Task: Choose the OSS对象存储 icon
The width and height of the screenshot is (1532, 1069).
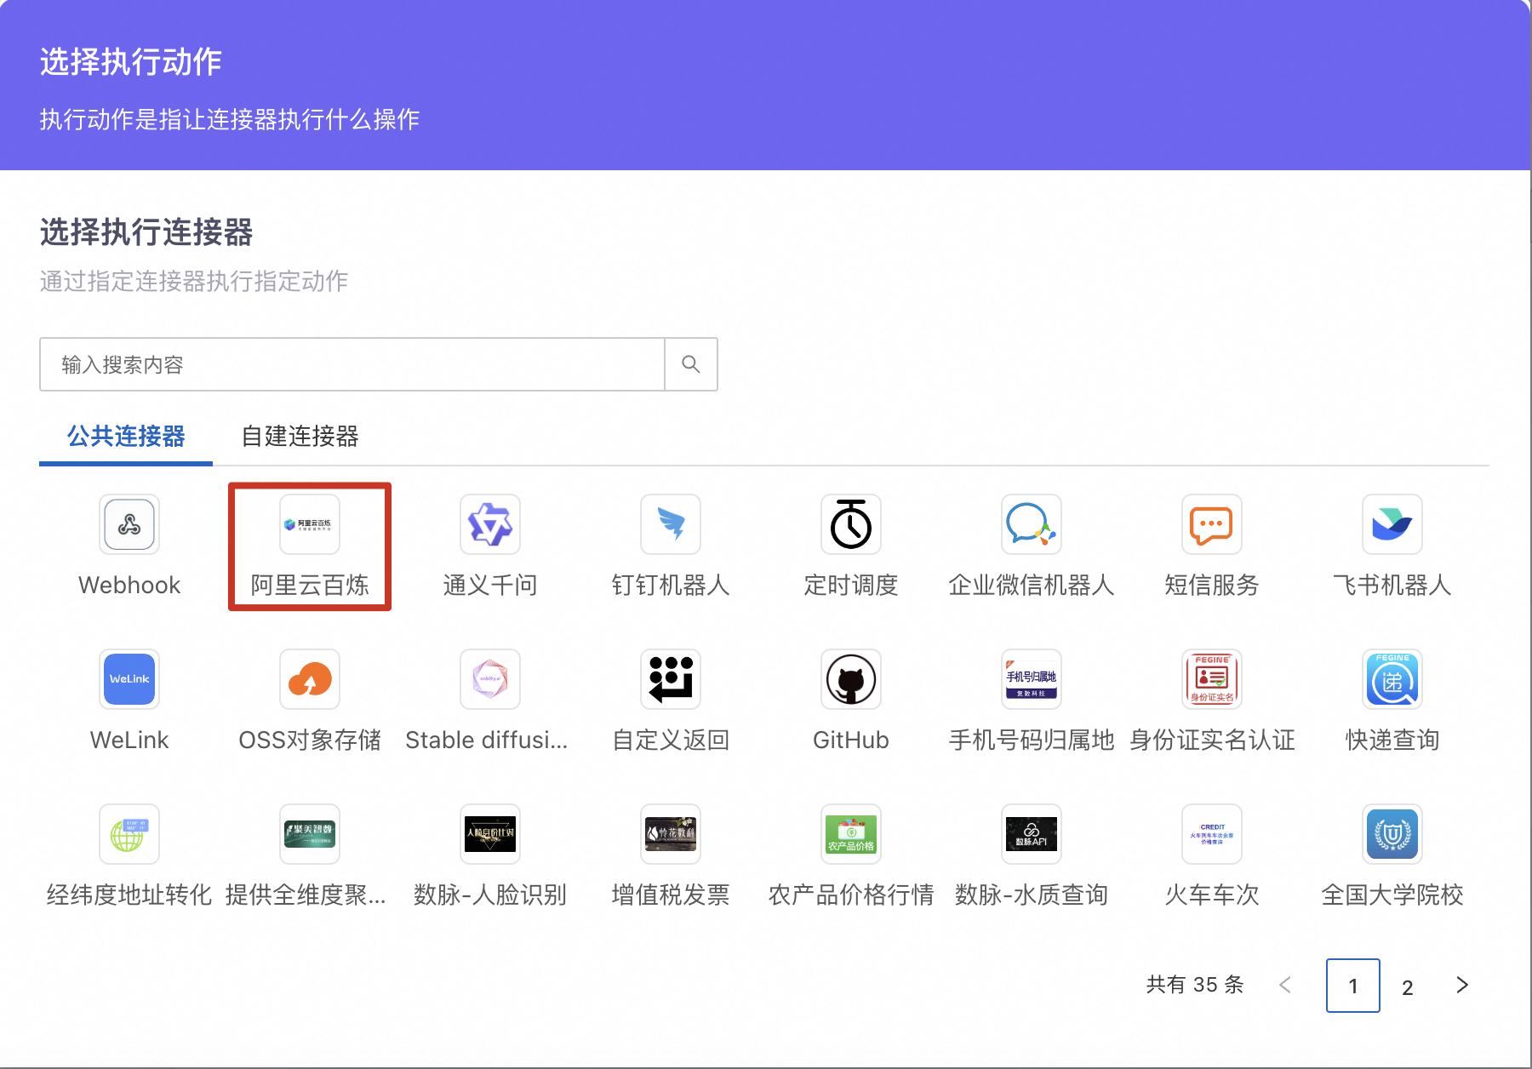Action: coord(310,679)
